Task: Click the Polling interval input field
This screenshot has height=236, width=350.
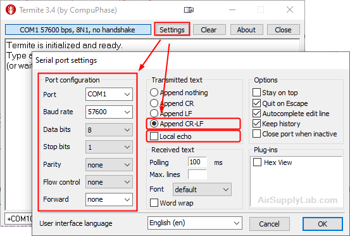Action: pyautogui.click(x=197, y=162)
